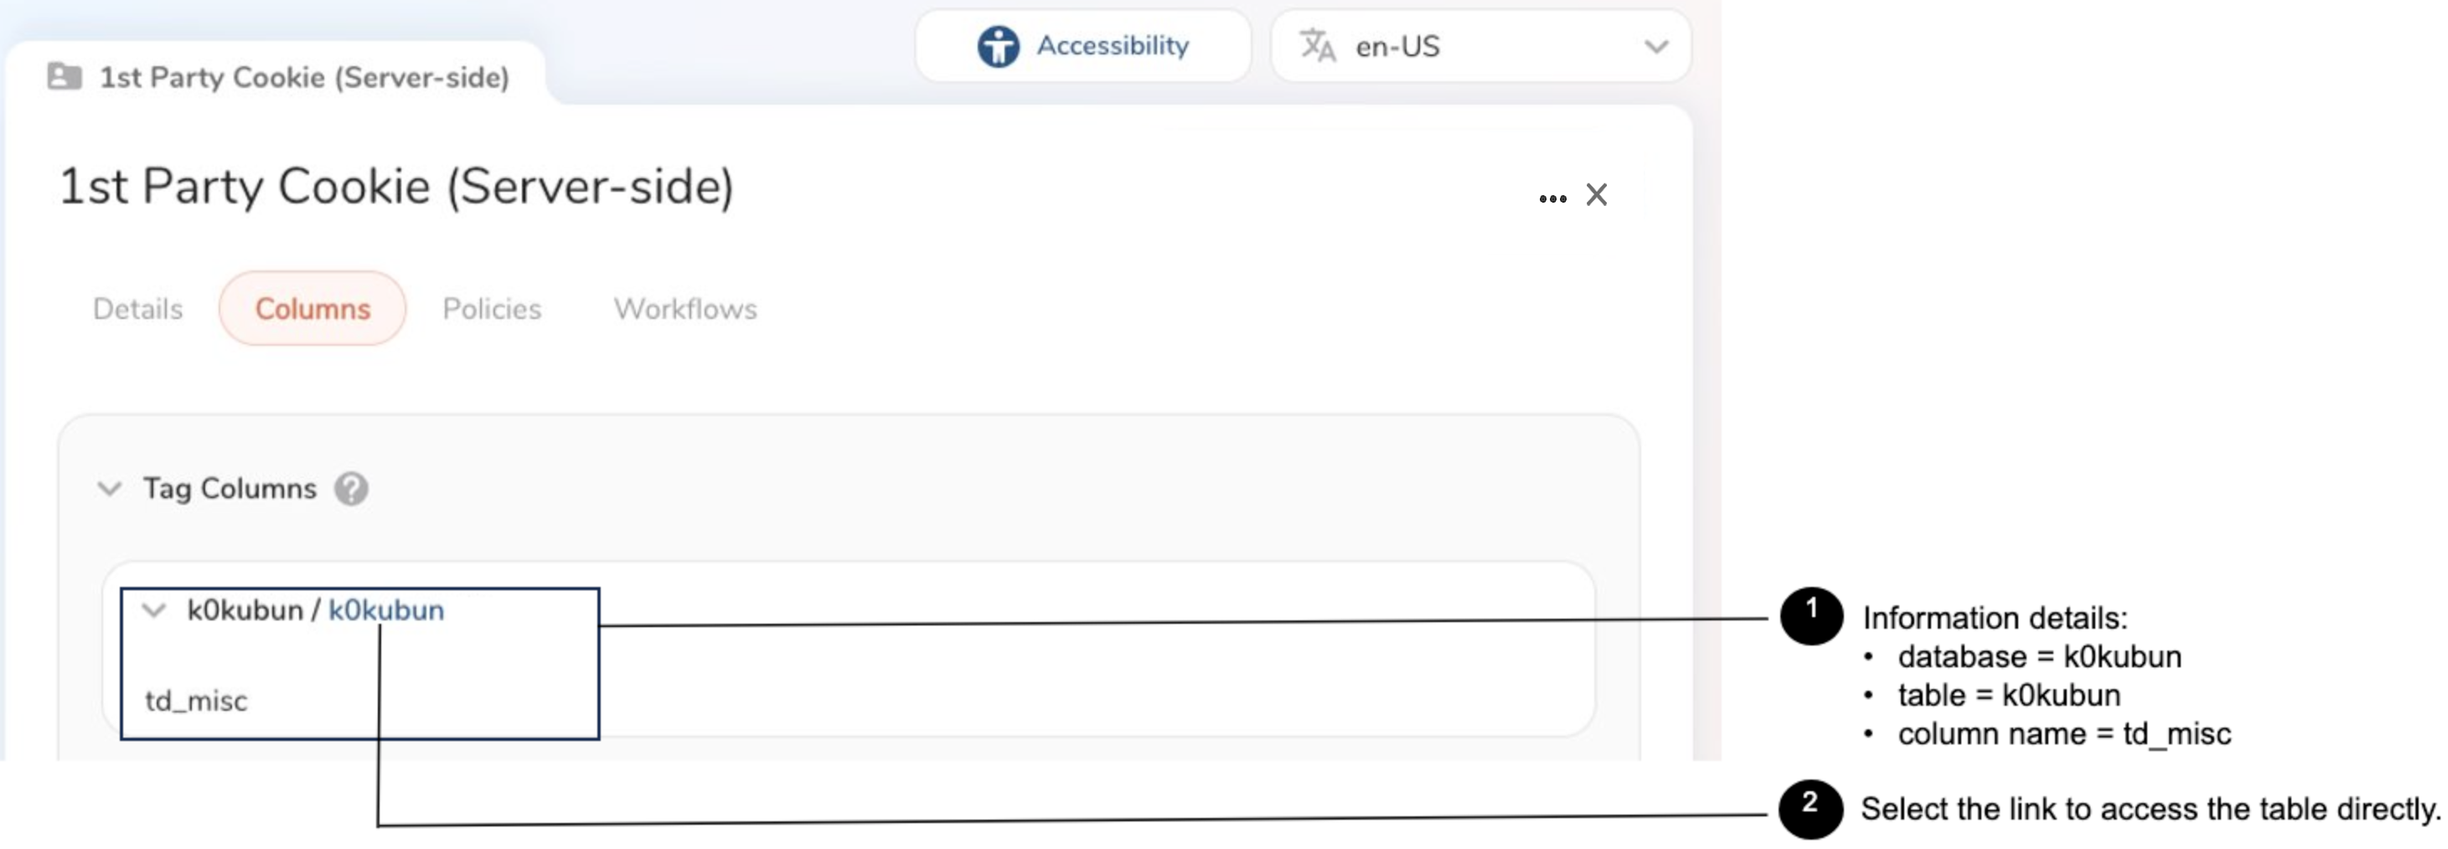Click the Accessibility person icon

tap(997, 45)
